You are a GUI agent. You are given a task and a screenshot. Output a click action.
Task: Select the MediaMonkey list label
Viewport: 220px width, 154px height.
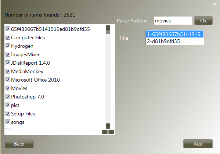(x=27, y=71)
